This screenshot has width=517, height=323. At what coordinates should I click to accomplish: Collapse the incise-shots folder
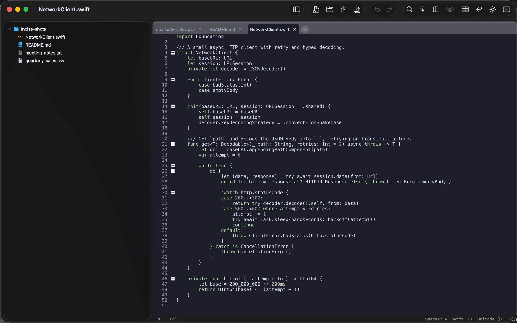(x=9, y=29)
